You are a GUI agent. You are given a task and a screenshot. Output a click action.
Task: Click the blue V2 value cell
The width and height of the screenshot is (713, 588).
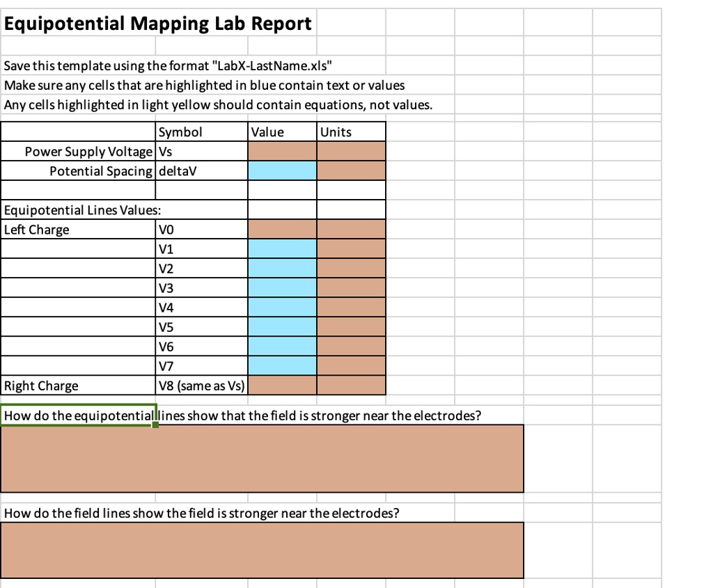[282, 268]
